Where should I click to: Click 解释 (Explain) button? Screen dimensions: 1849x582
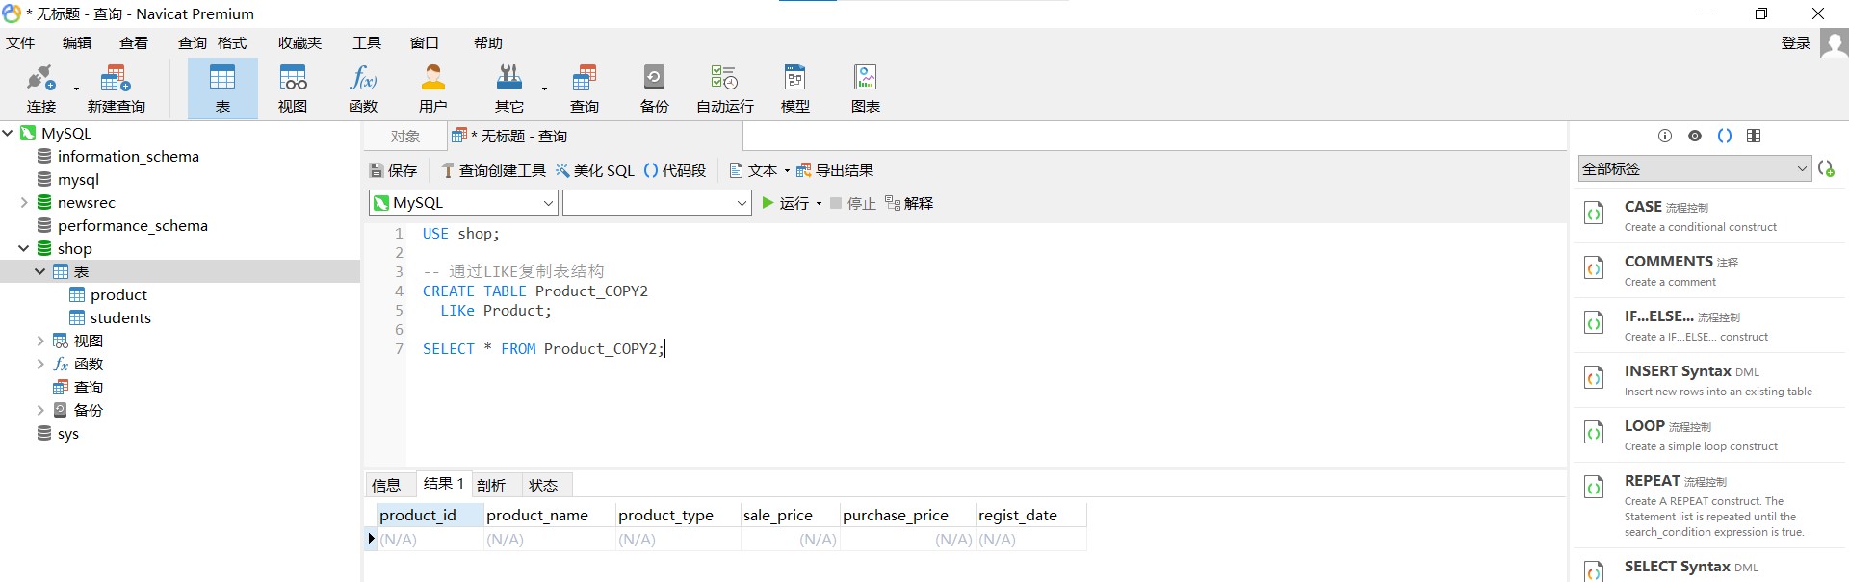(x=909, y=203)
